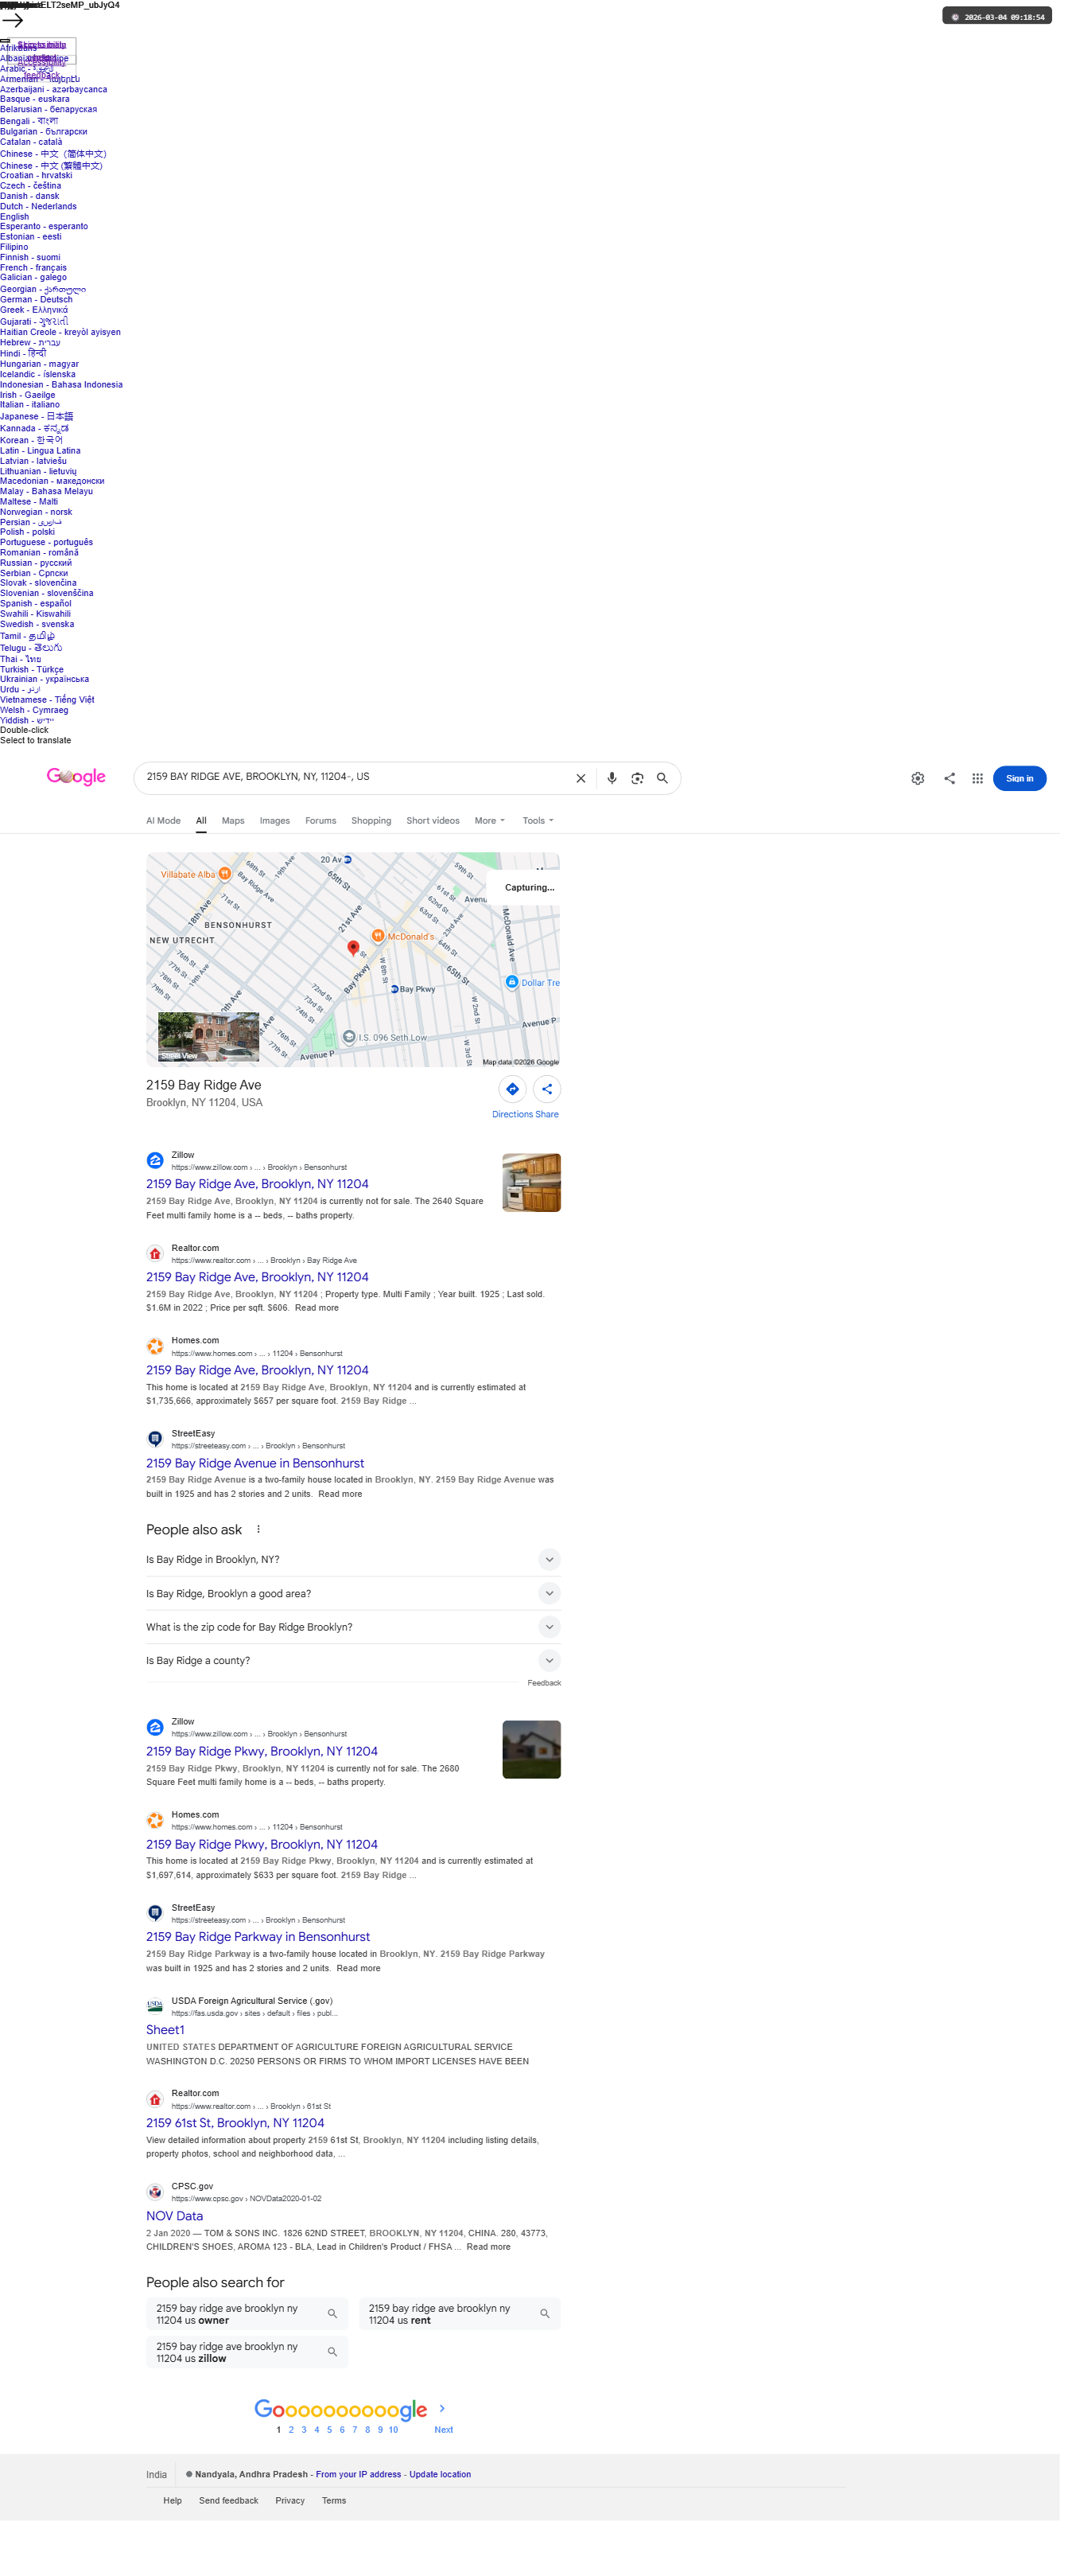Open Zillow 2159 Bay Ridge Ave result
This screenshot has width=1072, height=2576.
258,1184
